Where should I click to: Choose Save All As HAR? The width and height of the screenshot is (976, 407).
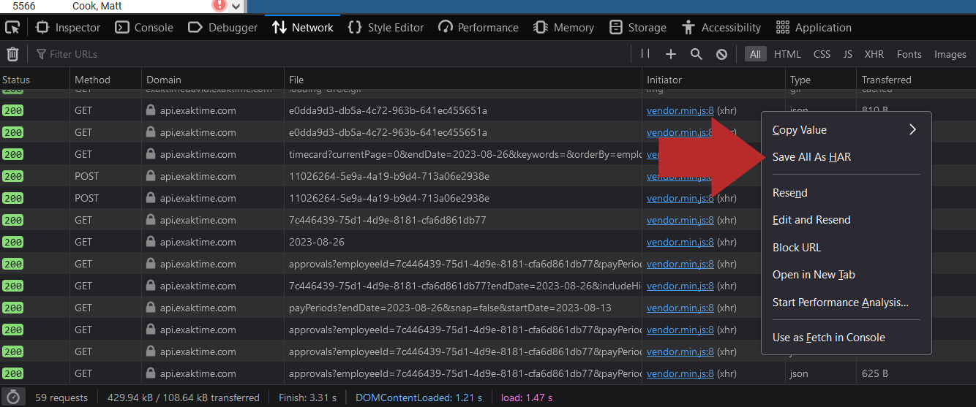click(846, 157)
